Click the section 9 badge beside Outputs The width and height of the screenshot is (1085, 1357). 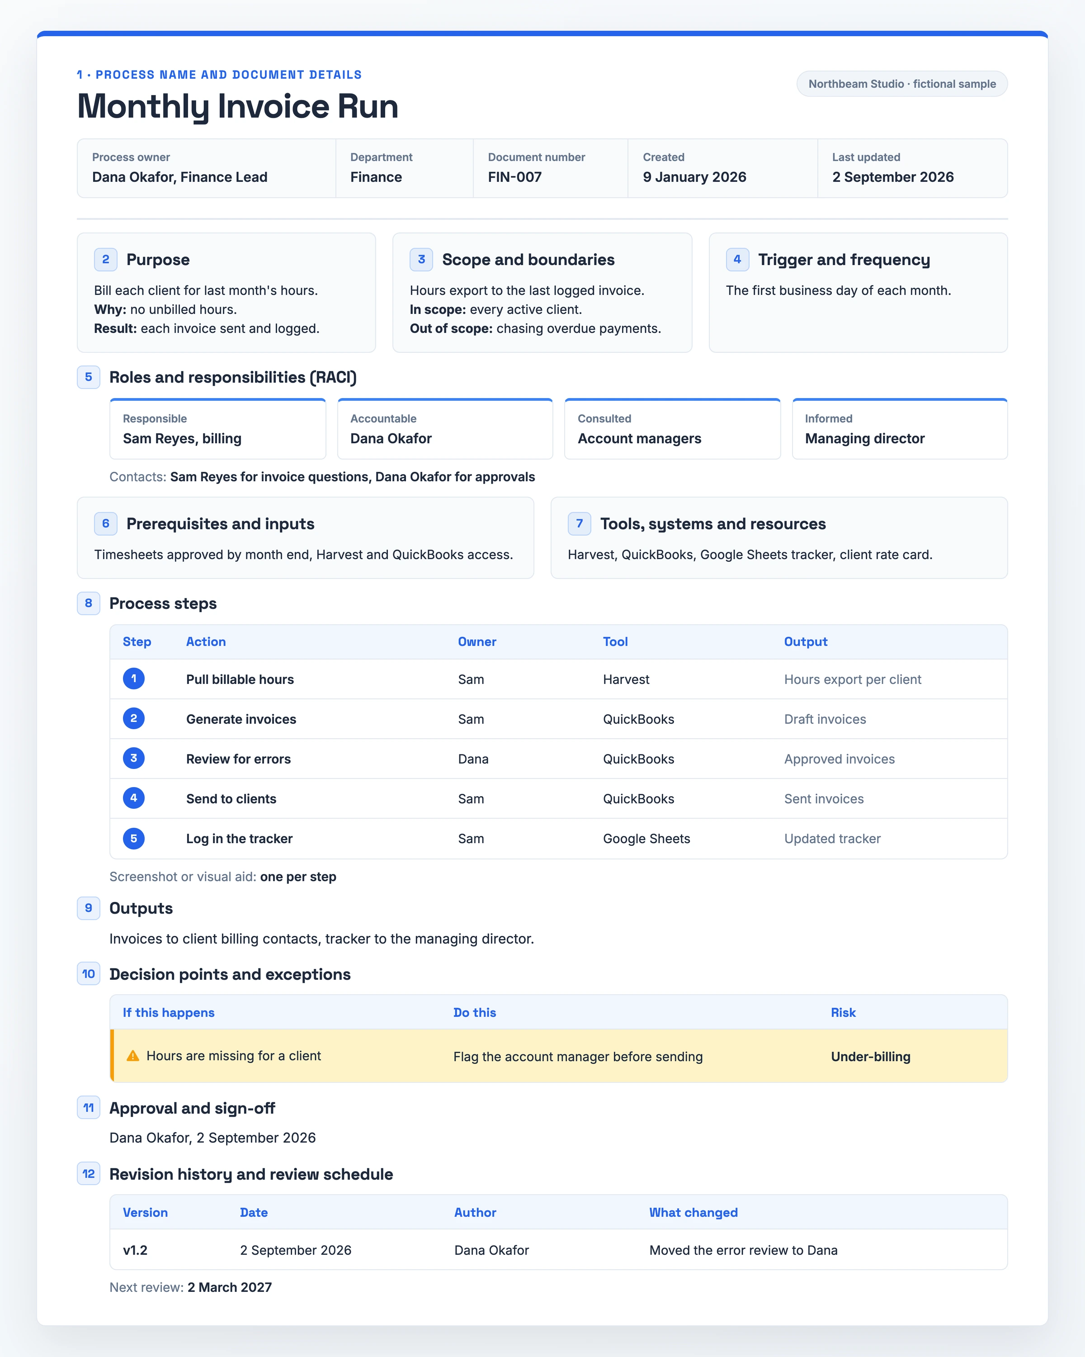[x=89, y=907]
